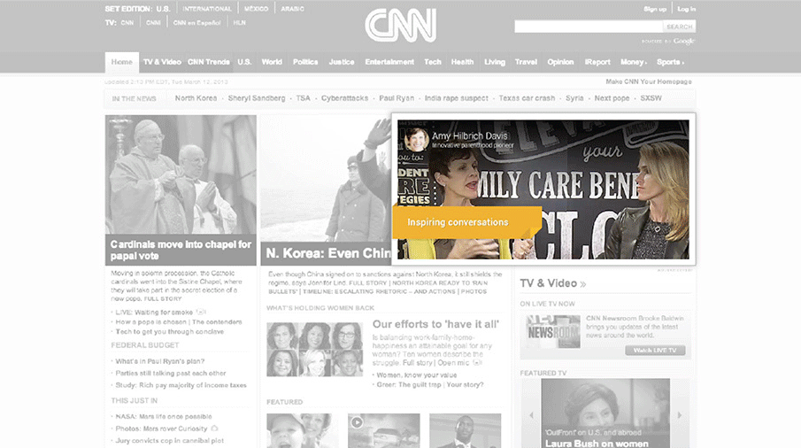This screenshot has width=801, height=448.
Task: Open iReport section
Action: click(597, 62)
